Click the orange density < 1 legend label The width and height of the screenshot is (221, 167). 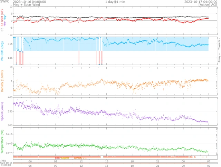tap(80, 158)
